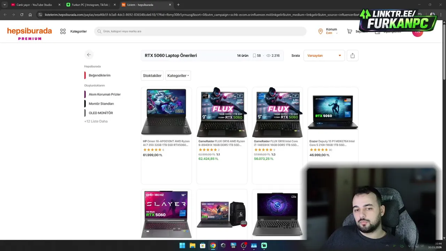Click the green Streamlabs-style taskbar icon
The image size is (446, 251).
[x=264, y=245]
